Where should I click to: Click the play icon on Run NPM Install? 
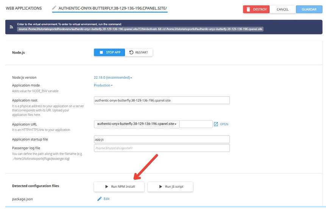tap(107, 187)
